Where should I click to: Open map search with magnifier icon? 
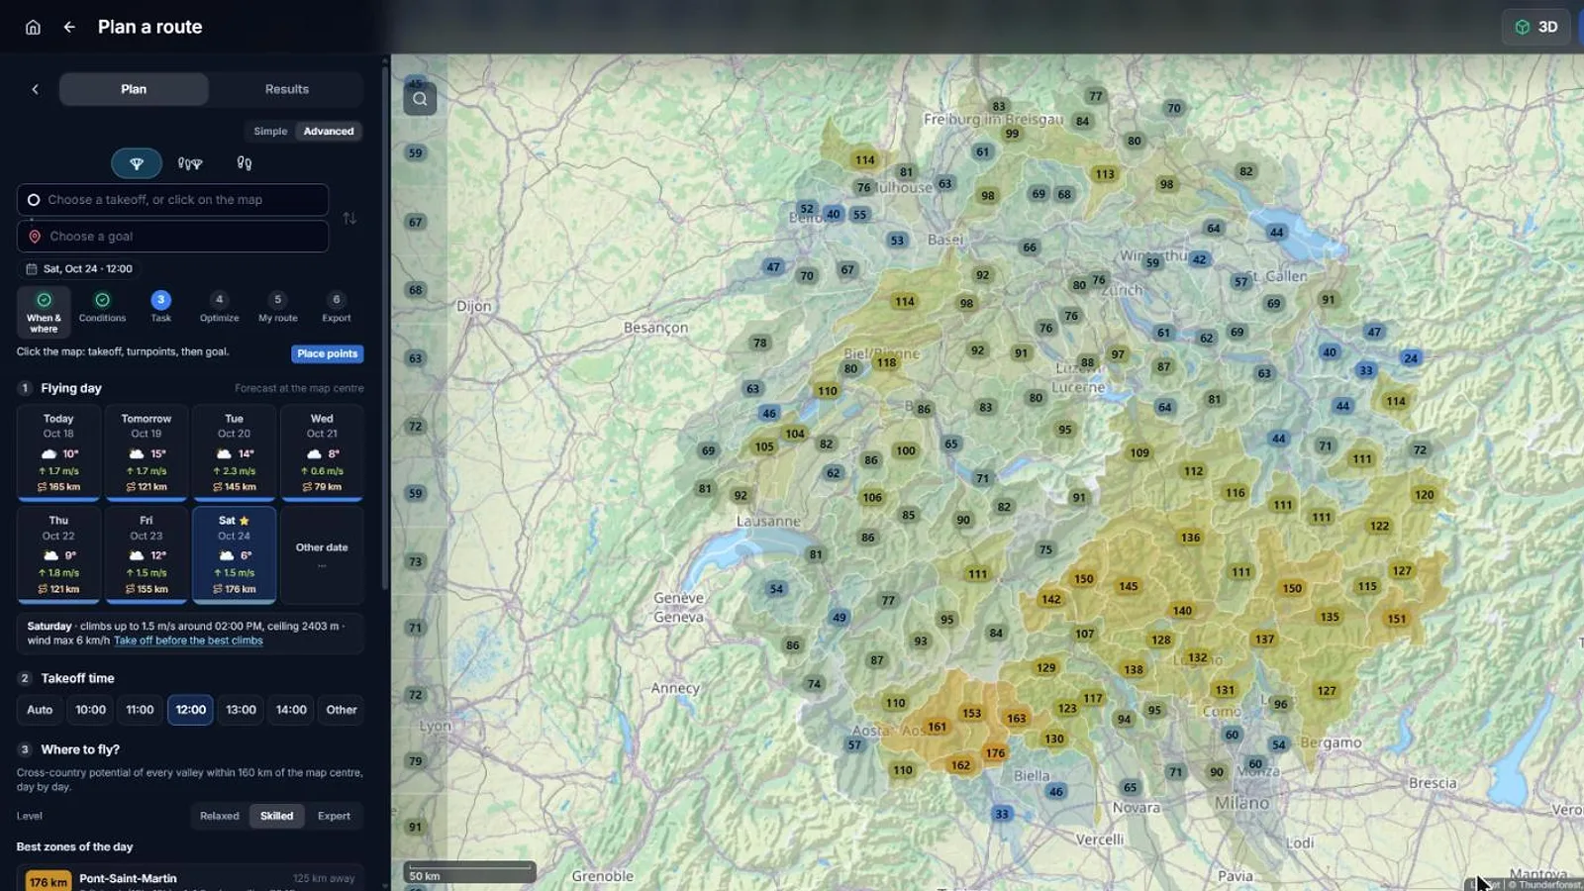coord(420,99)
